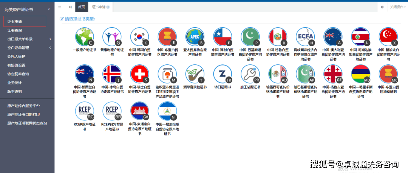Viewport: 408px width, 173px height.
Task: Open RCEP原产地证书 icon marked RC
Action: pos(84,111)
